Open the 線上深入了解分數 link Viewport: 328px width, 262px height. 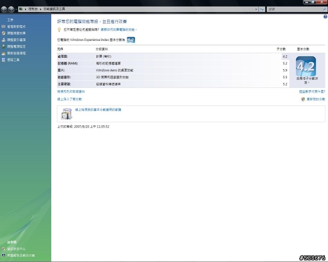(x=69, y=99)
